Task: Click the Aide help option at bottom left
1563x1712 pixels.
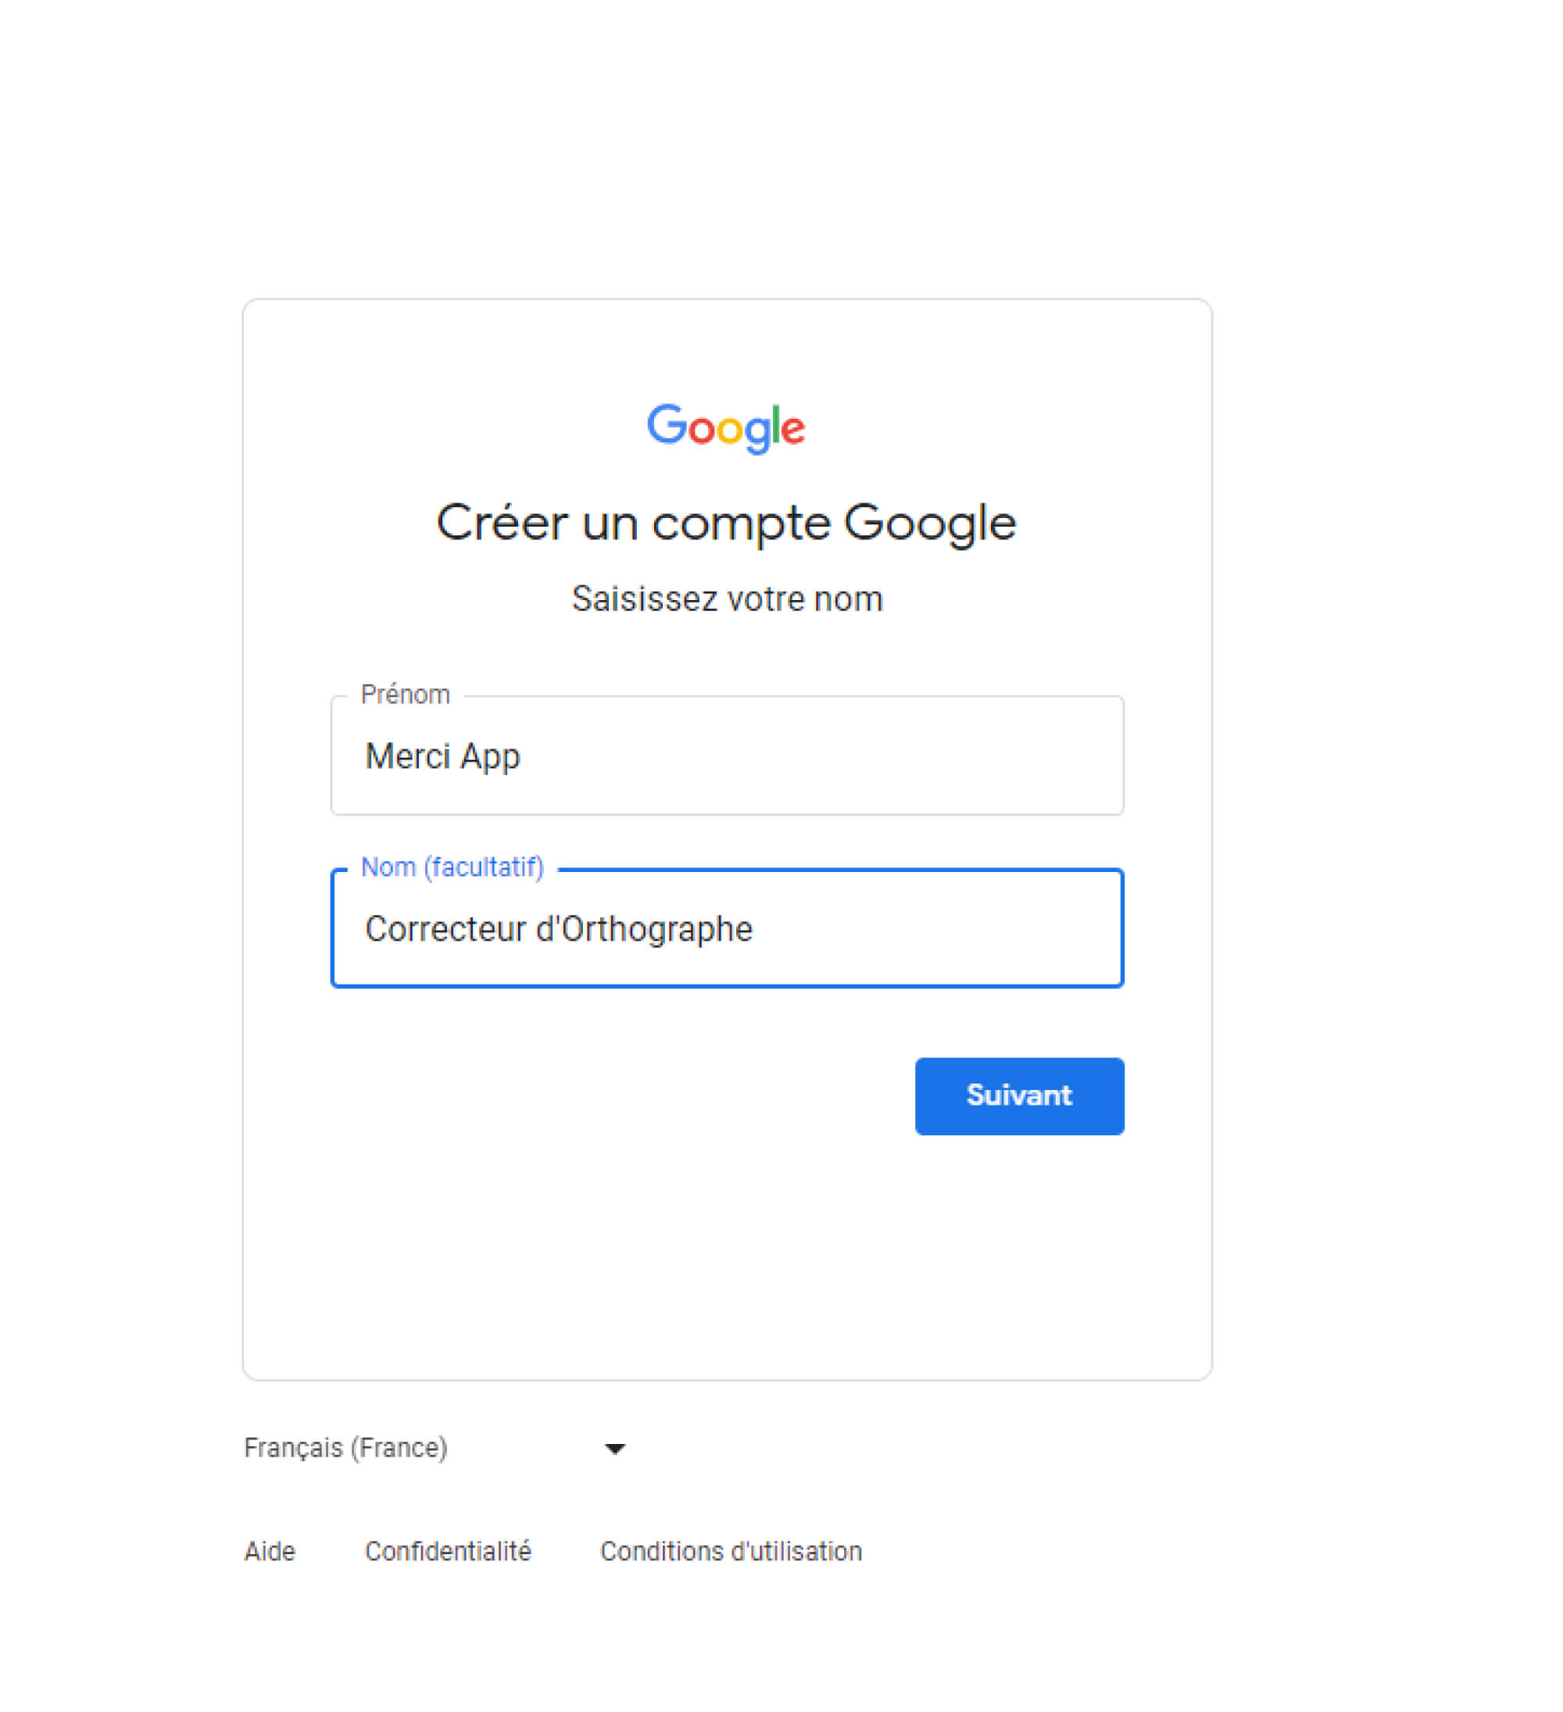Action: pos(268,1551)
